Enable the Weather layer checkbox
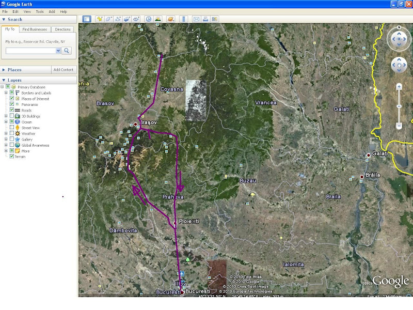Viewport: 413px width, 310px height. tap(12, 133)
